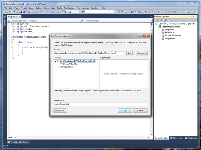Click the Copy icon in toolbar
The height and width of the screenshot is (150, 201).
[33, 12]
